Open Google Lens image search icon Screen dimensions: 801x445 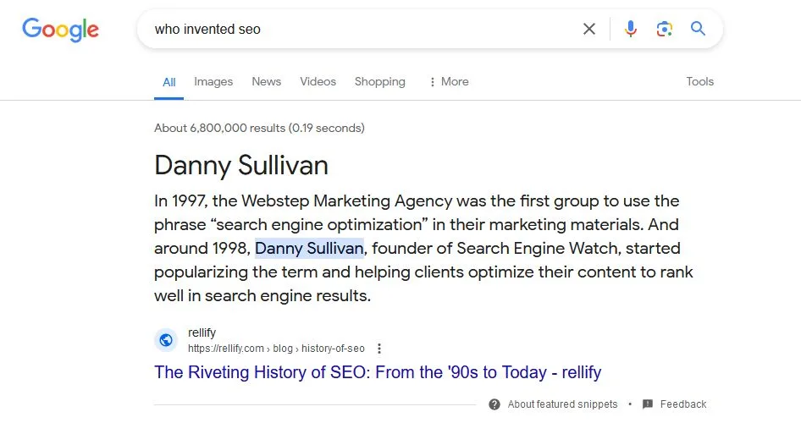pyautogui.click(x=665, y=29)
